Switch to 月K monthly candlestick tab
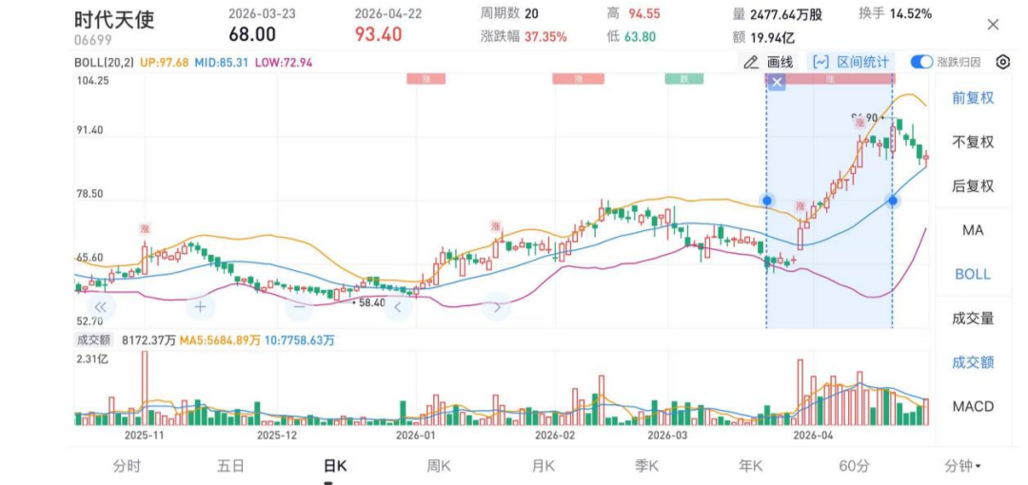Image resolution: width=1028 pixels, height=485 pixels. pos(543,466)
